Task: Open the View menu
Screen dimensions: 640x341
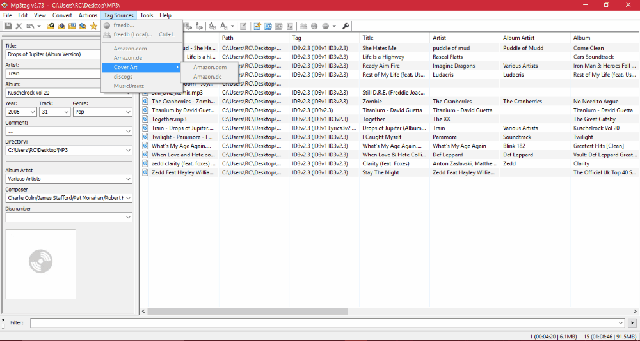Action: (x=40, y=15)
